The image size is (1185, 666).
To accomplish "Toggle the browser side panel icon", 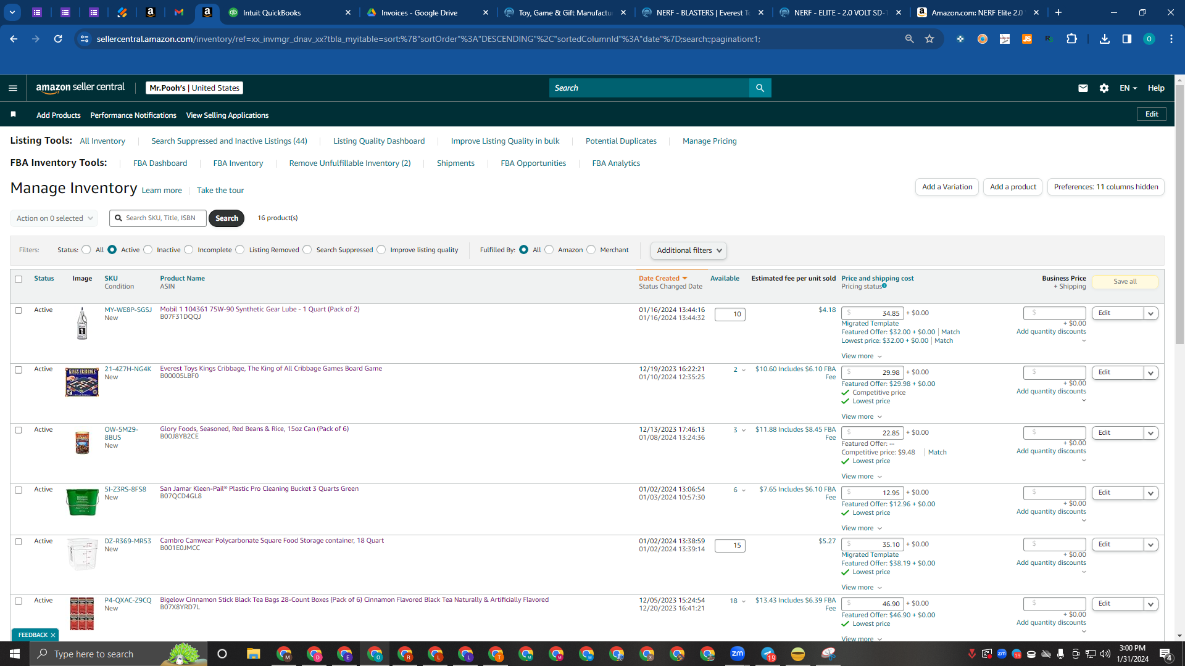I will [x=1127, y=39].
